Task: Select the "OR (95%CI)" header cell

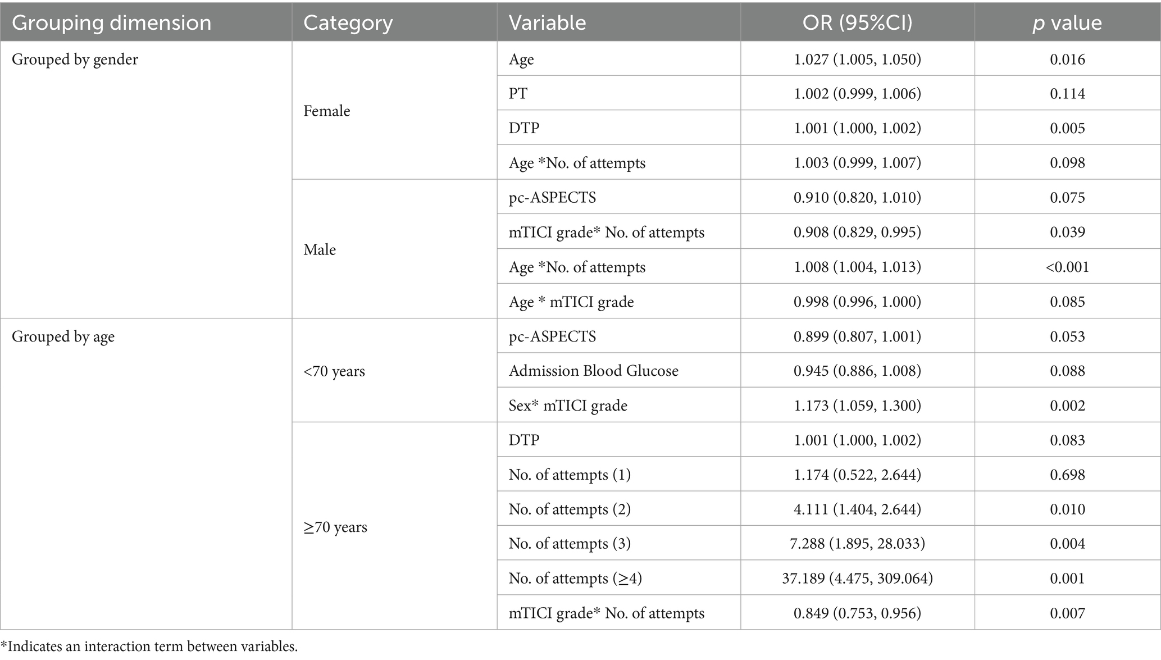Action: coord(857,23)
